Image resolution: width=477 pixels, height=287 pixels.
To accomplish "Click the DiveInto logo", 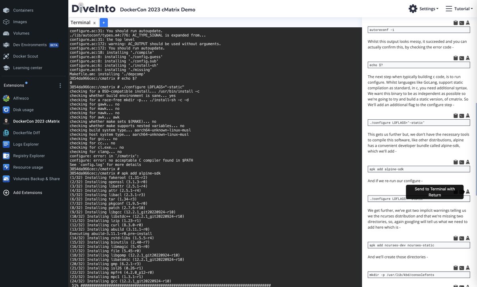I will pyautogui.click(x=94, y=8).
